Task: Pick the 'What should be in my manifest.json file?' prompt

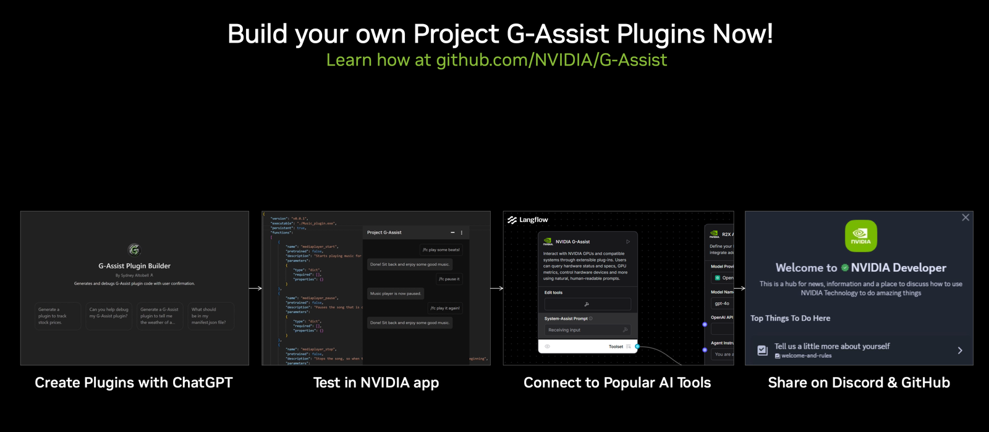Action: [x=211, y=316]
